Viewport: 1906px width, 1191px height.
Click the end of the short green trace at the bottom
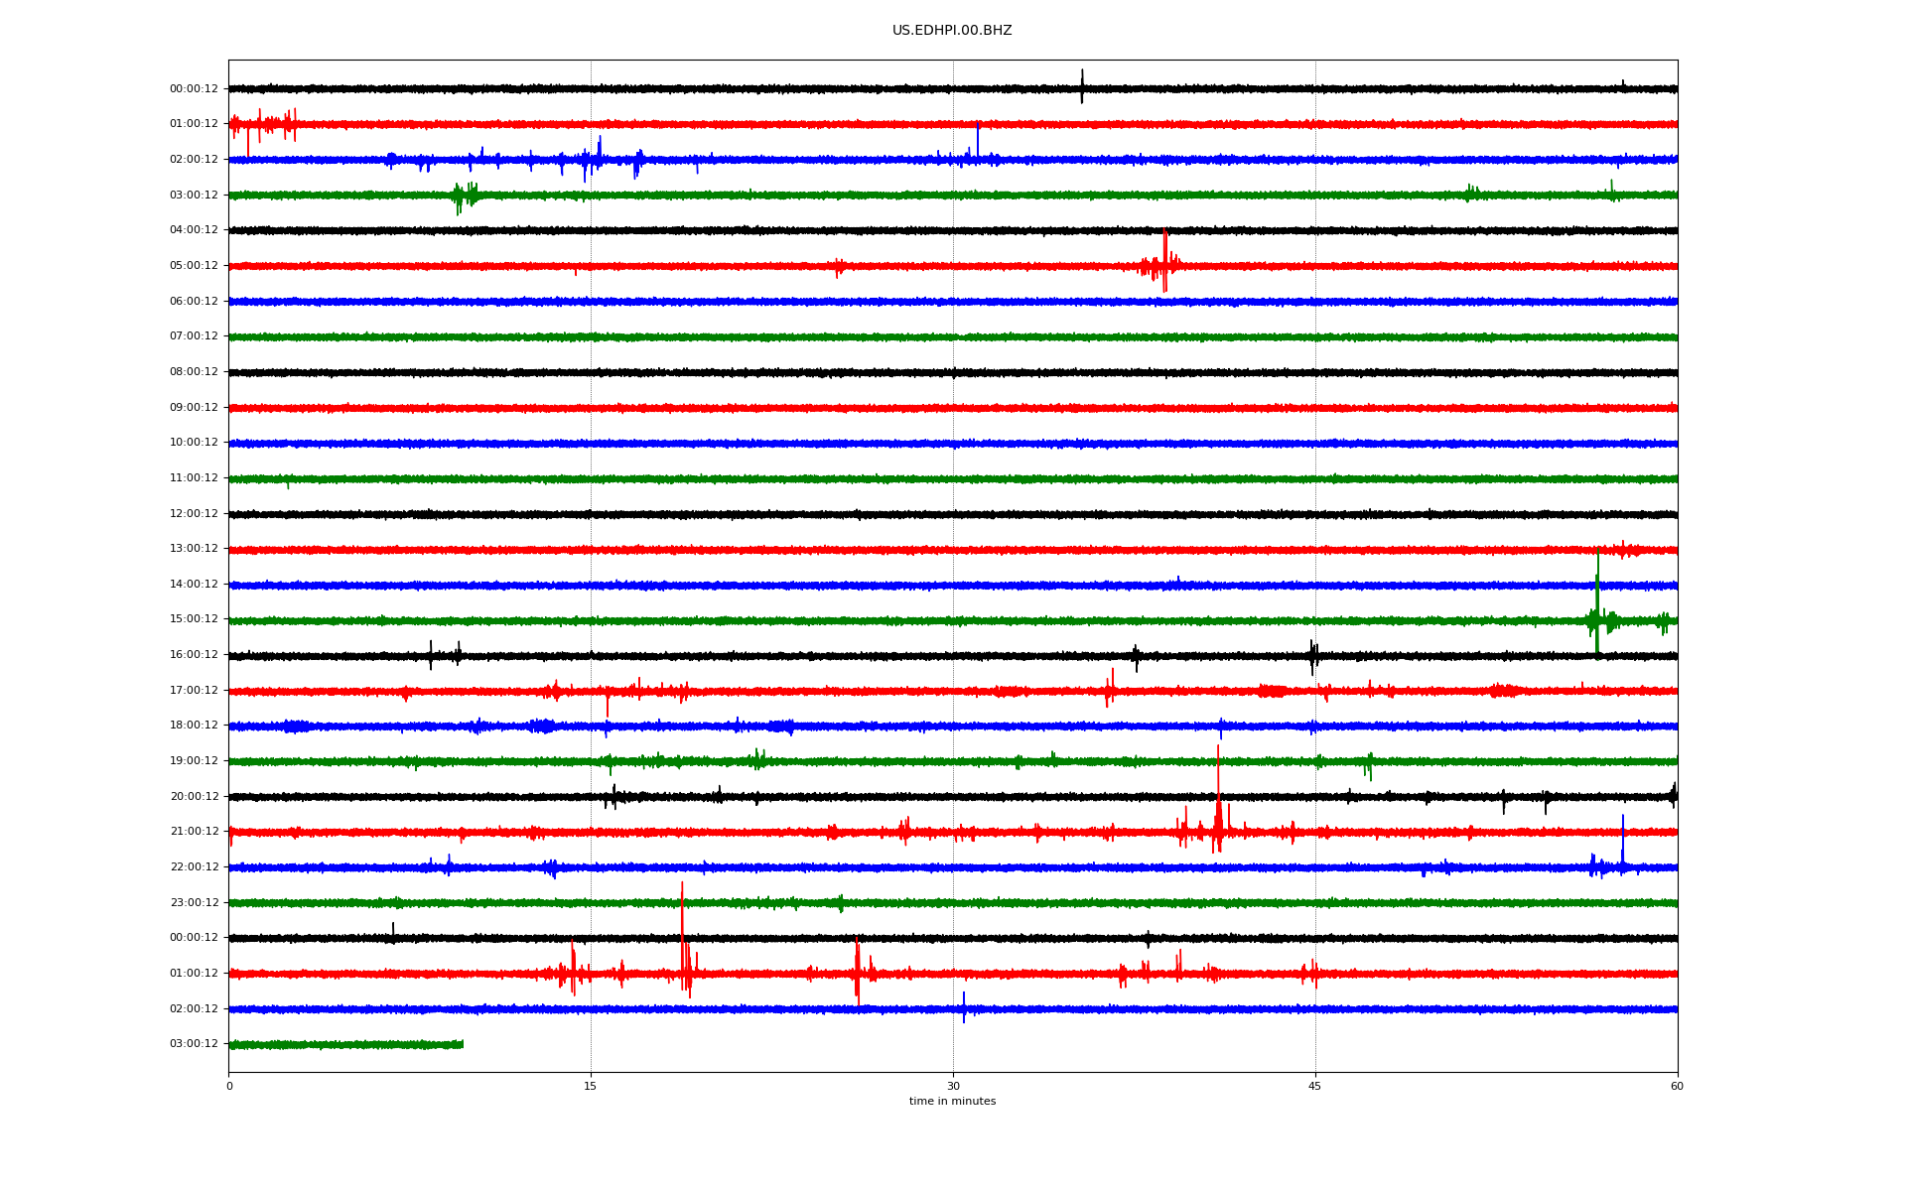(x=462, y=1044)
